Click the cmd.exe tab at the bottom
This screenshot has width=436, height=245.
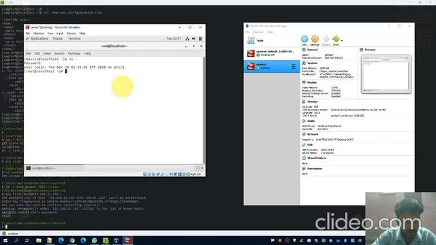tap(11, 233)
